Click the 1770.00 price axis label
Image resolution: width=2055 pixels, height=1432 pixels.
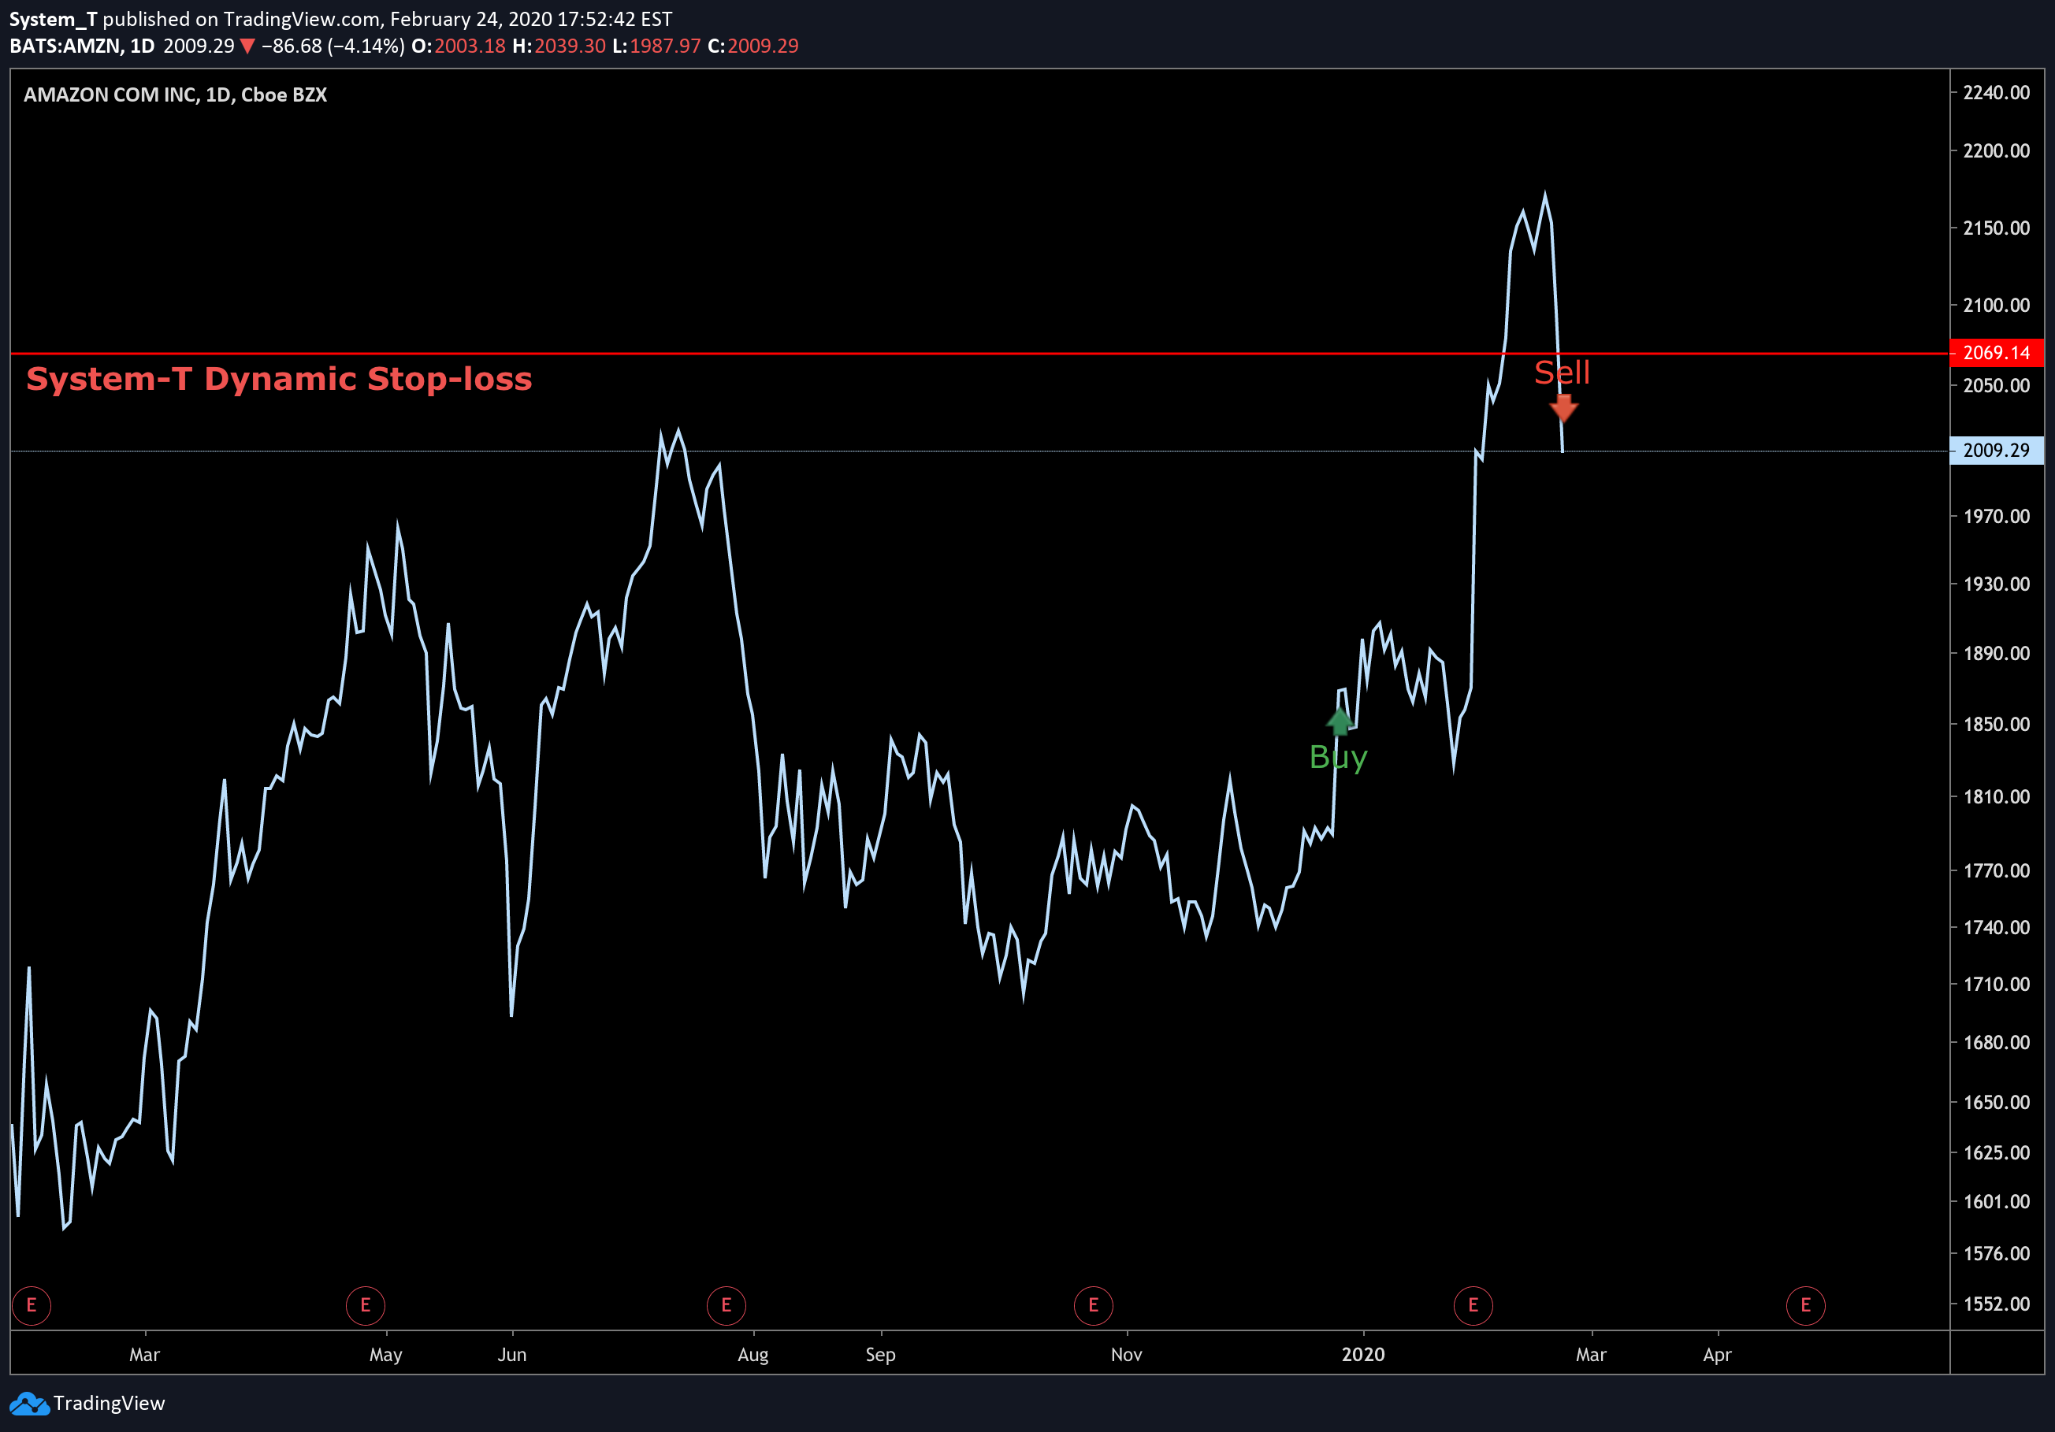1997,870
